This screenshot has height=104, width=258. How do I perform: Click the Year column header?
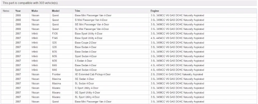[x=18, y=11]
